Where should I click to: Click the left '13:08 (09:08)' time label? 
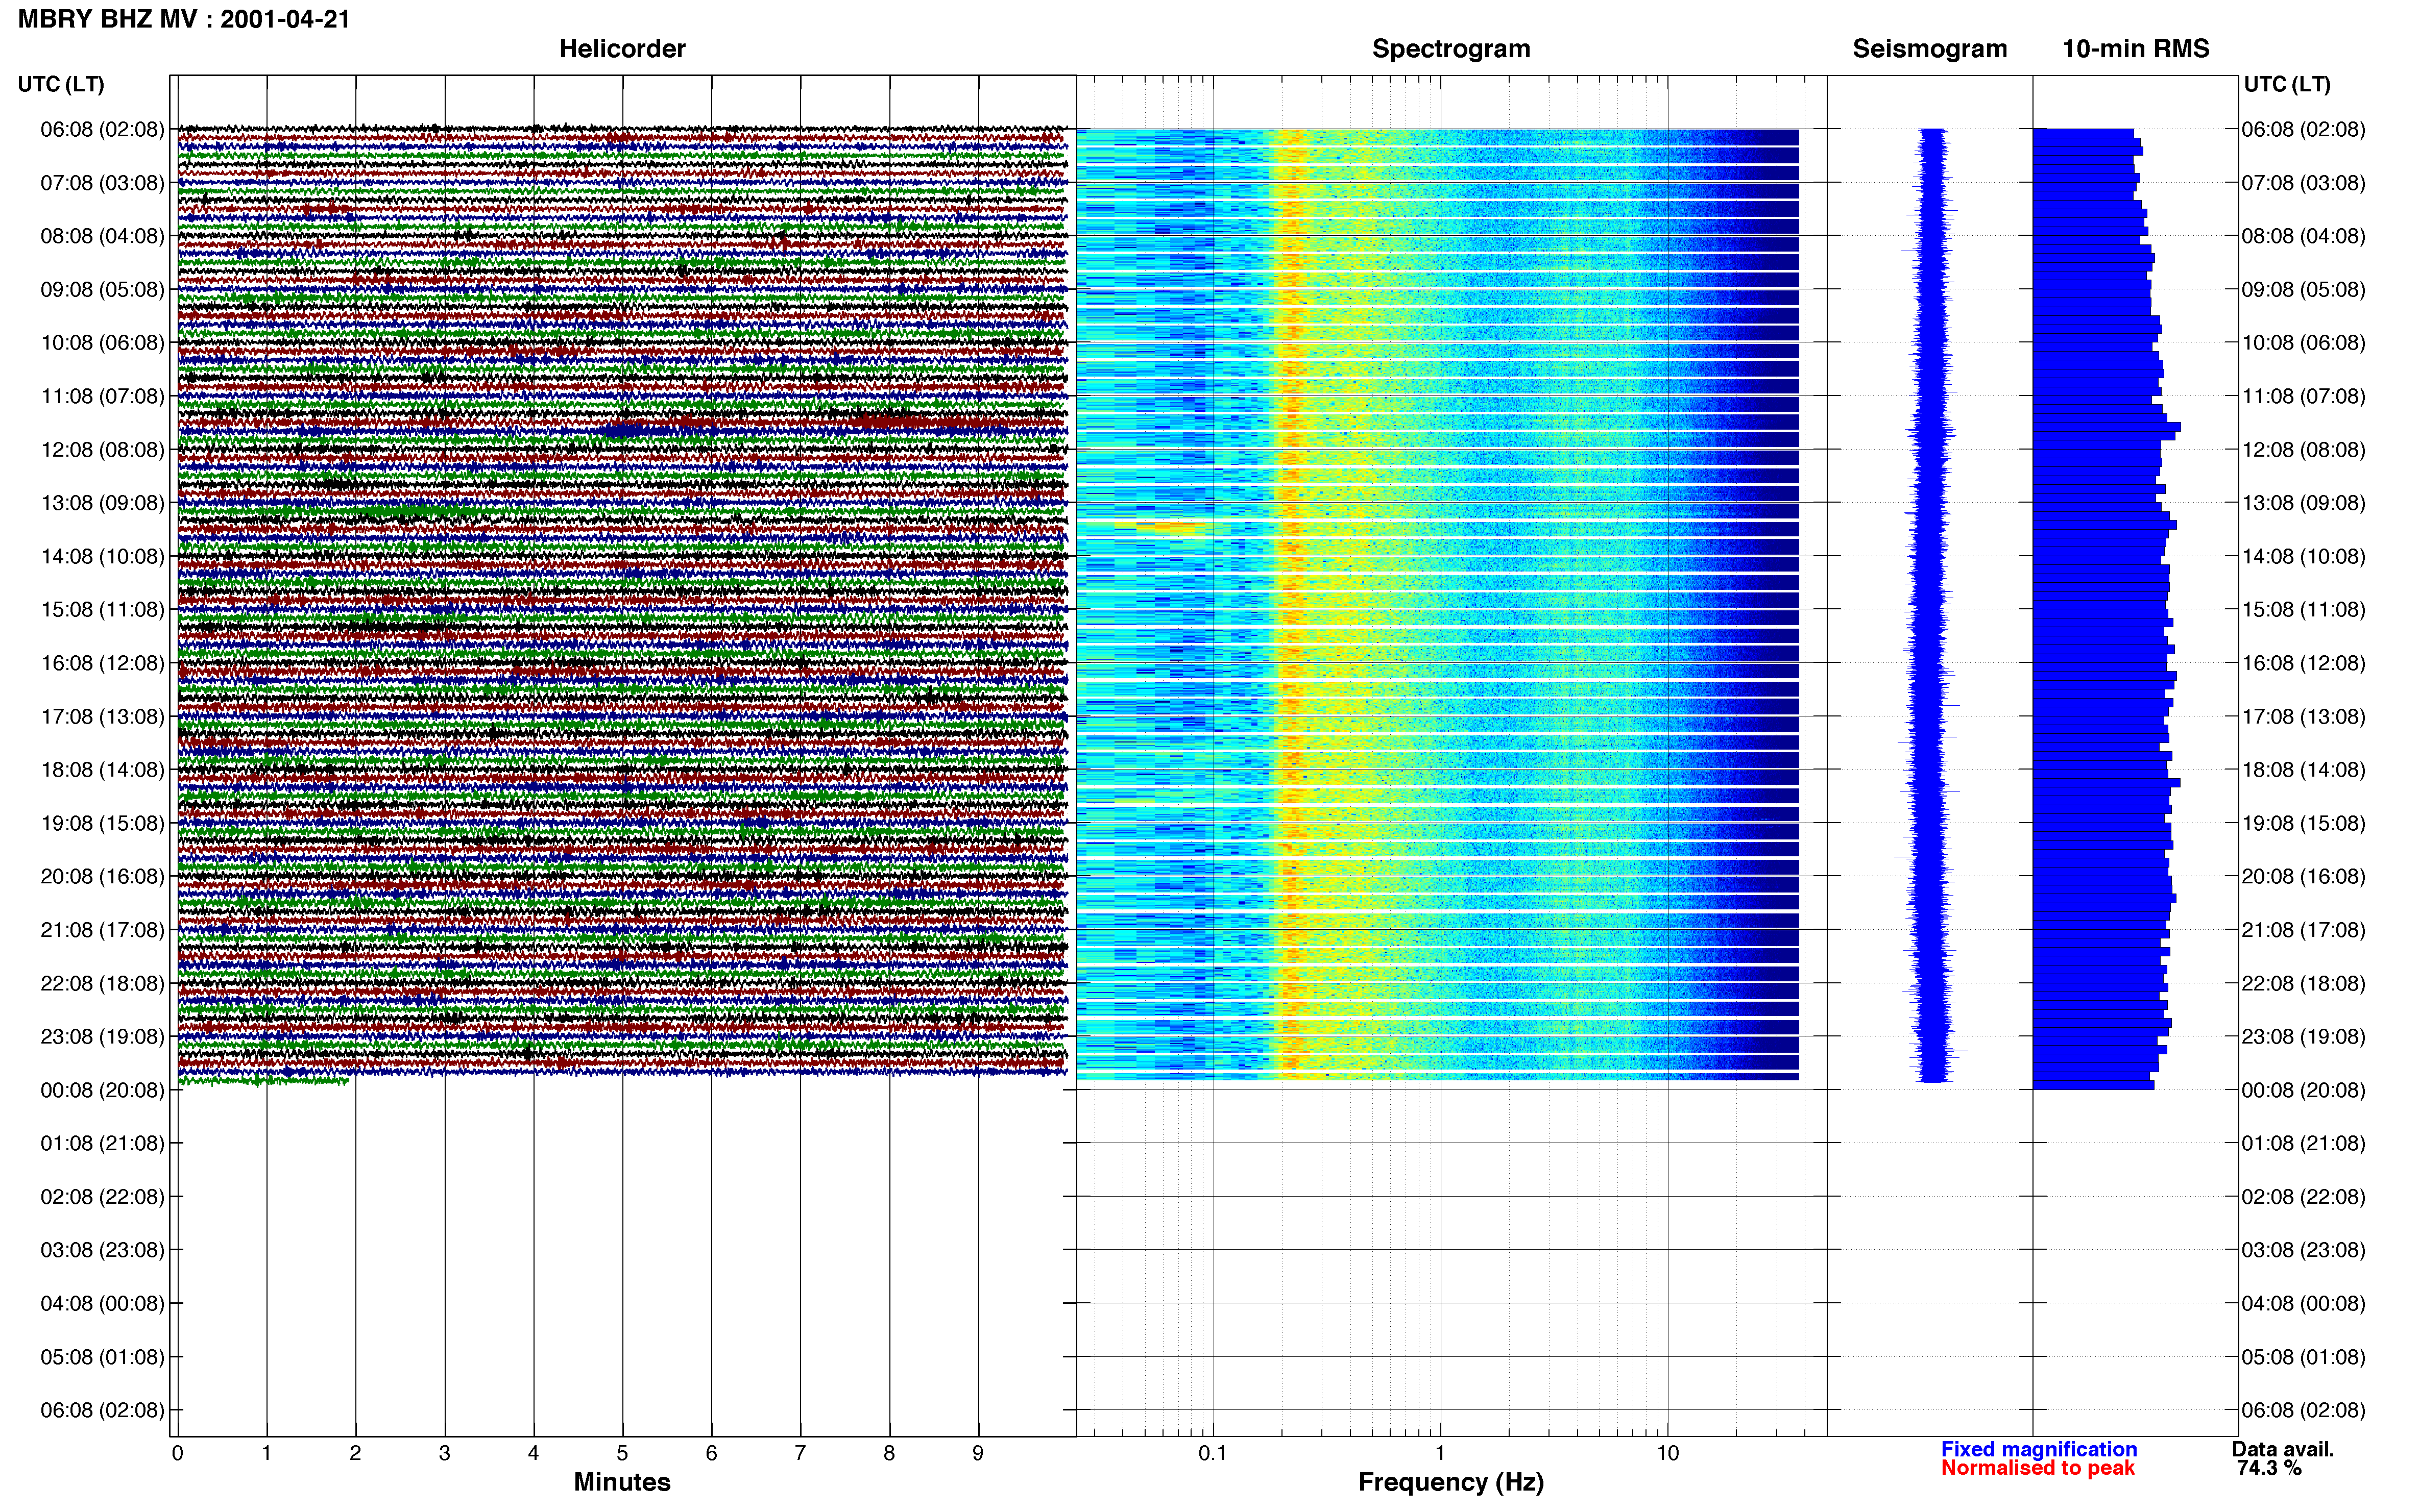click(x=102, y=503)
